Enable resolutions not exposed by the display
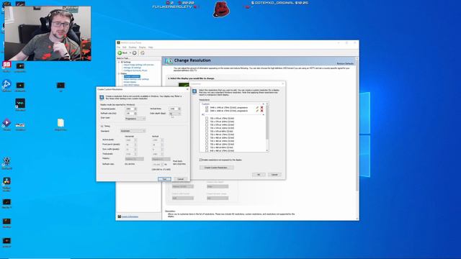Image resolution: width=461 pixels, height=259 pixels. pyautogui.click(x=200, y=160)
